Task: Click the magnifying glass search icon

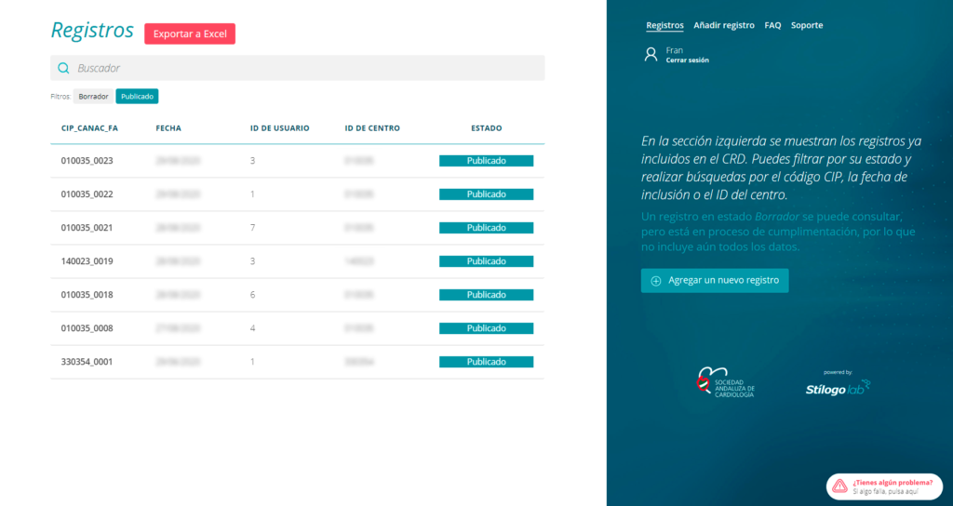Action: point(63,68)
